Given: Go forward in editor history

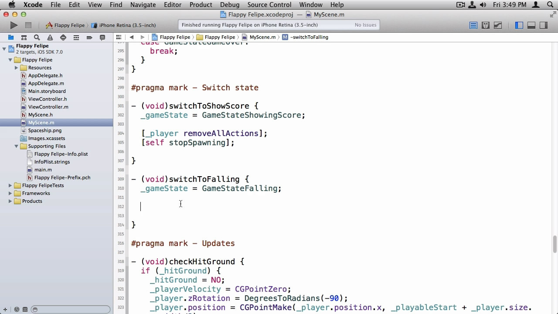Looking at the screenshot, I should 142,37.
